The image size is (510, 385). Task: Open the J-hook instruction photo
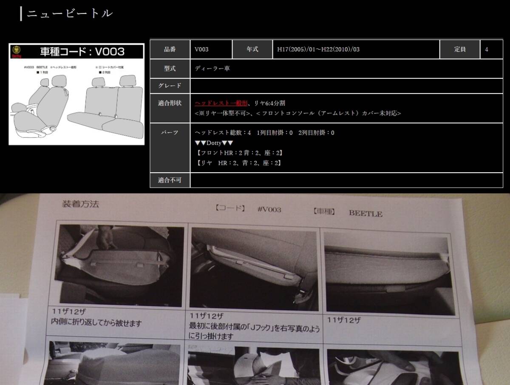point(254,269)
